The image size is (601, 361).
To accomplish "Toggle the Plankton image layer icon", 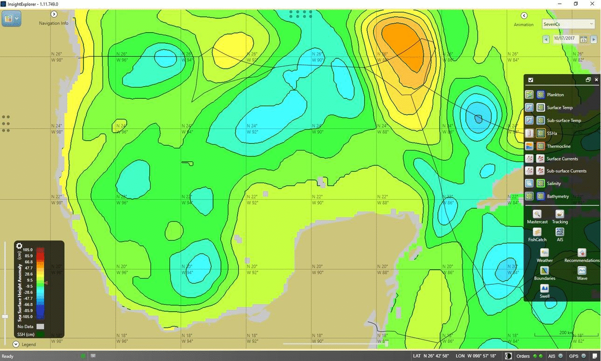I will (530, 95).
